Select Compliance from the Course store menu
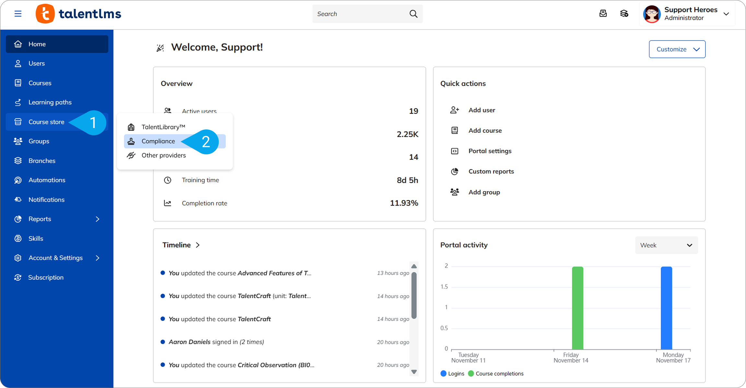Image resolution: width=746 pixels, height=388 pixels. (x=158, y=141)
